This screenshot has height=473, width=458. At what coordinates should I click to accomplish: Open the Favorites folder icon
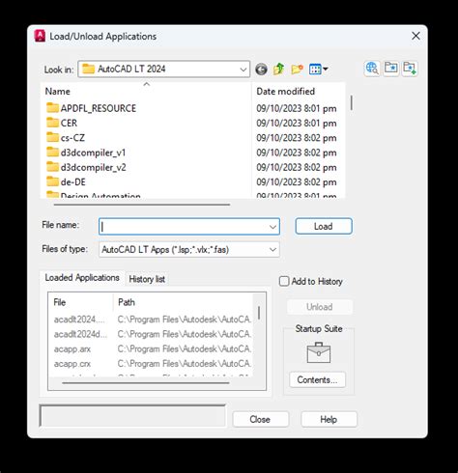pyautogui.click(x=391, y=69)
